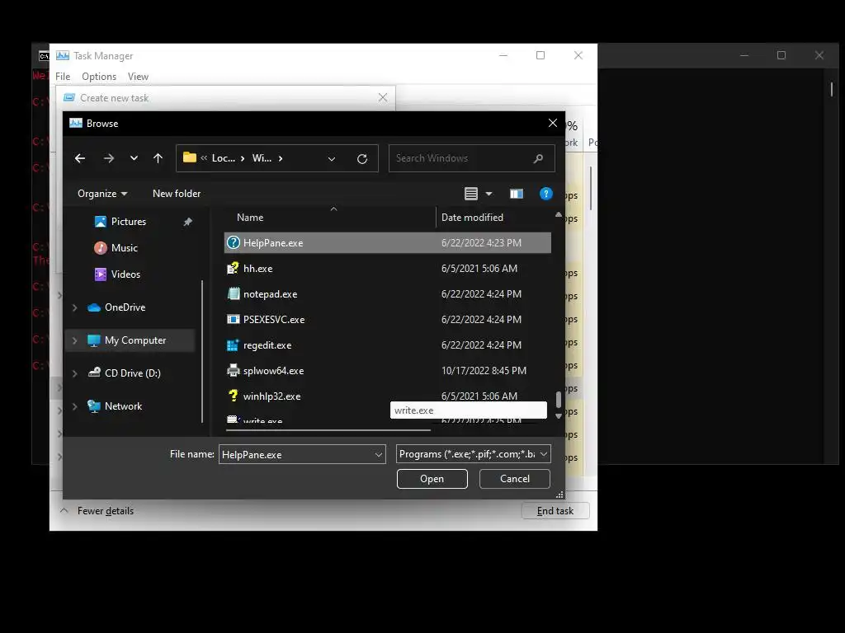Image resolution: width=845 pixels, height=633 pixels.
Task: Select Network in sidebar
Action: point(124,406)
